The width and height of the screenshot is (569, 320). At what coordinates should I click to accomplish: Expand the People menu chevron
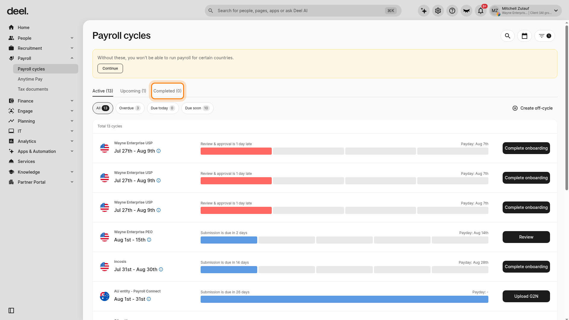(72, 38)
